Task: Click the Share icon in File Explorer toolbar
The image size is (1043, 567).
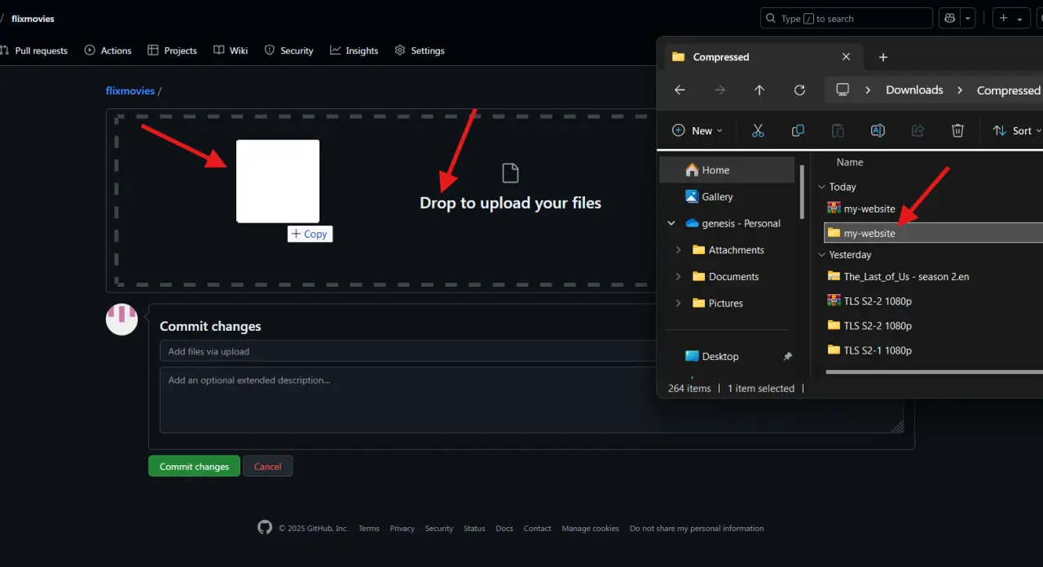Action: pyautogui.click(x=918, y=130)
